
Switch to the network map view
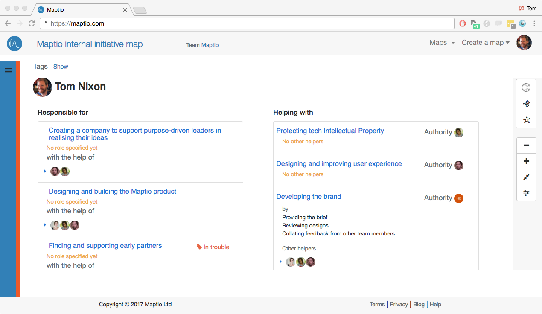point(526,120)
